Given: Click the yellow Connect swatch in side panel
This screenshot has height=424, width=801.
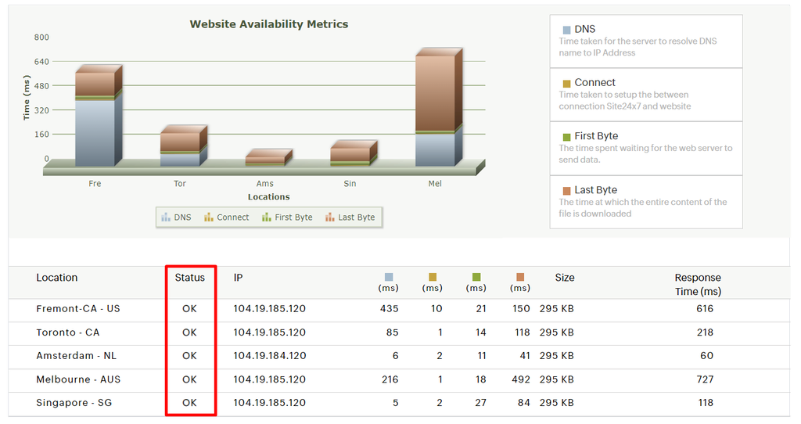Looking at the screenshot, I should click(x=566, y=84).
